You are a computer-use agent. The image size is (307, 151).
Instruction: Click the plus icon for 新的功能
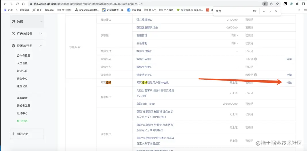click(14, 134)
